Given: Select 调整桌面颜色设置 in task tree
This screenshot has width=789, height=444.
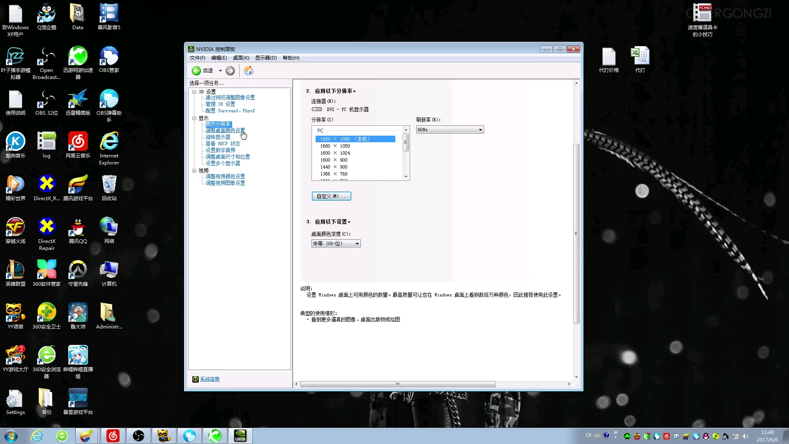Looking at the screenshot, I should coord(225,130).
